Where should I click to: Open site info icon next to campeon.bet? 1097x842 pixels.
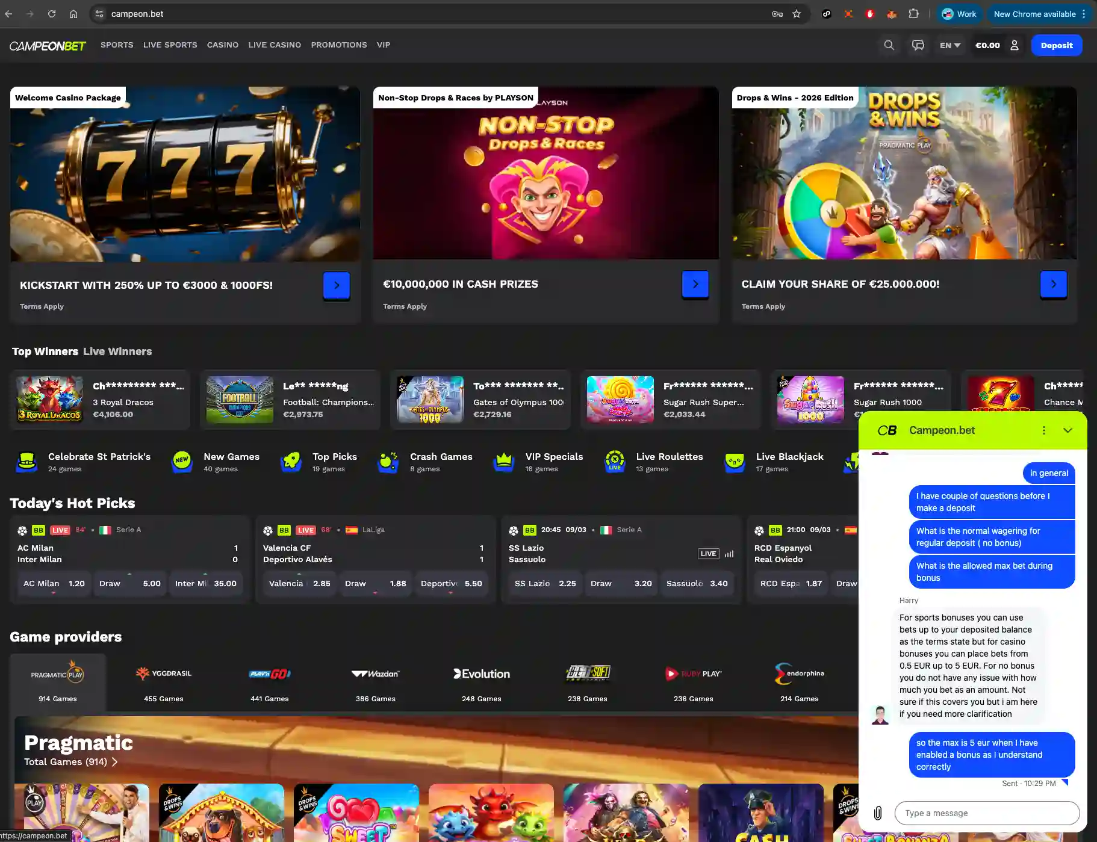click(99, 14)
